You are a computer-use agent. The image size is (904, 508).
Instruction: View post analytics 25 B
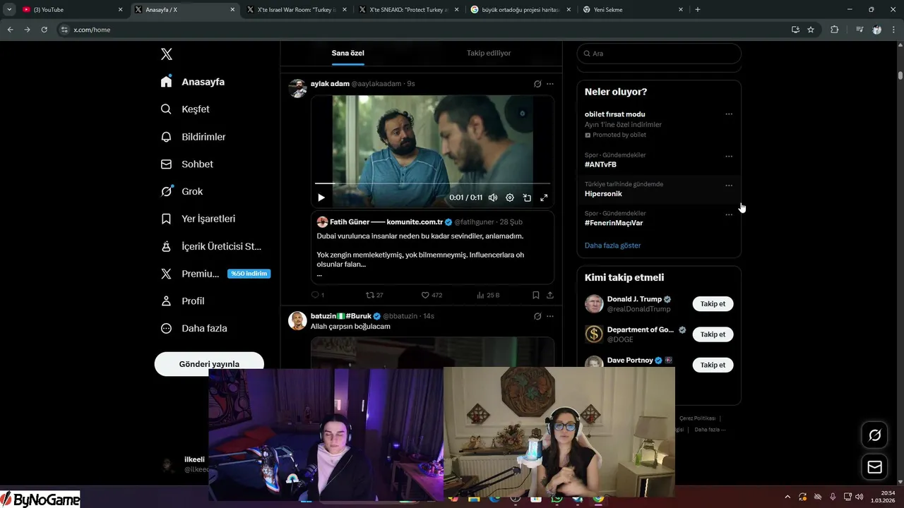tap(488, 295)
